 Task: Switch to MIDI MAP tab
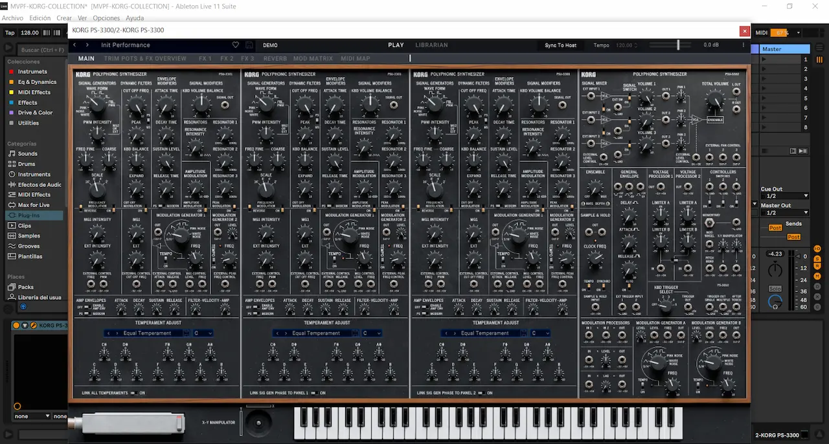356,58
